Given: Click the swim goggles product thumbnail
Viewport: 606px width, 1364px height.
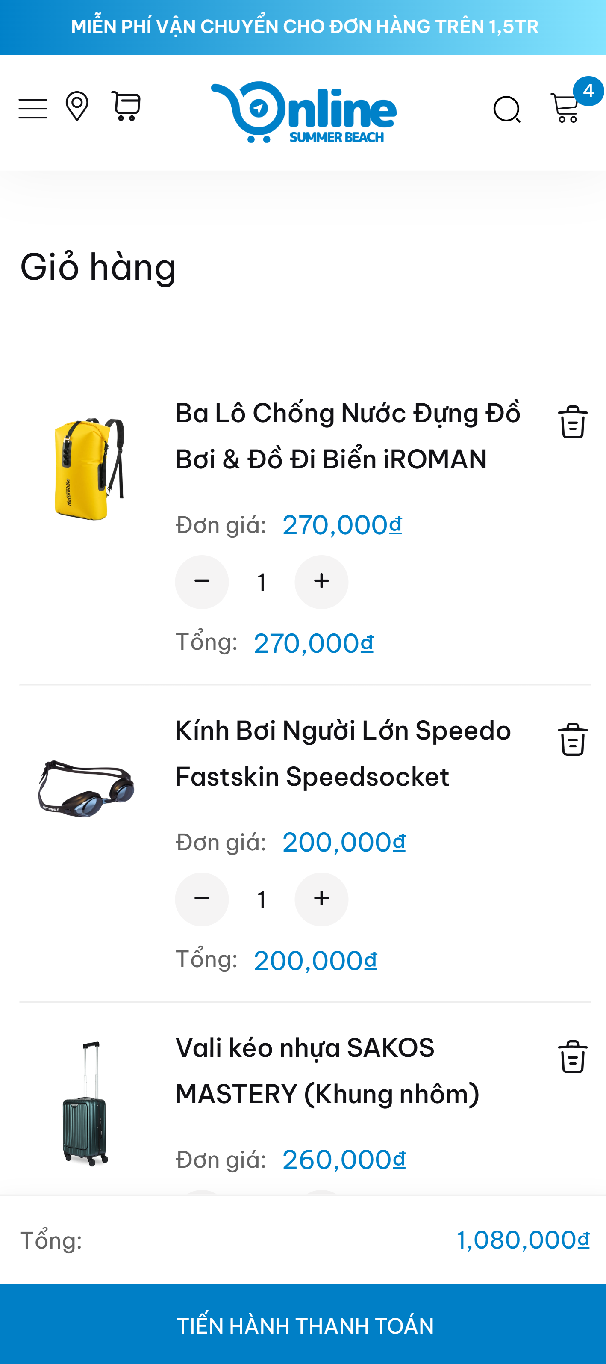Looking at the screenshot, I should tap(86, 788).
